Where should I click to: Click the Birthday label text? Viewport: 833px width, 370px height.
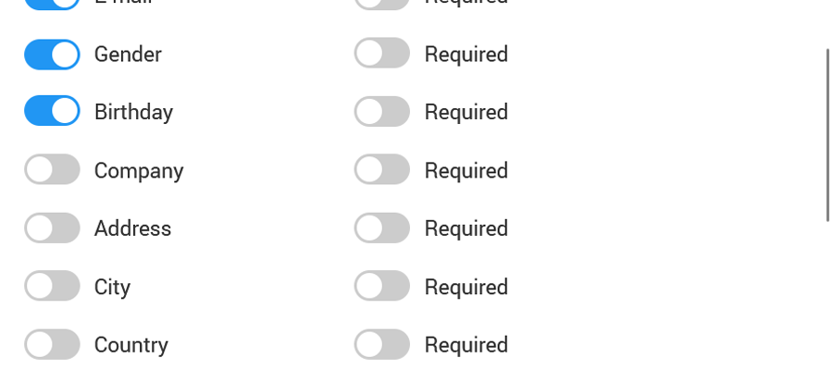[134, 112]
